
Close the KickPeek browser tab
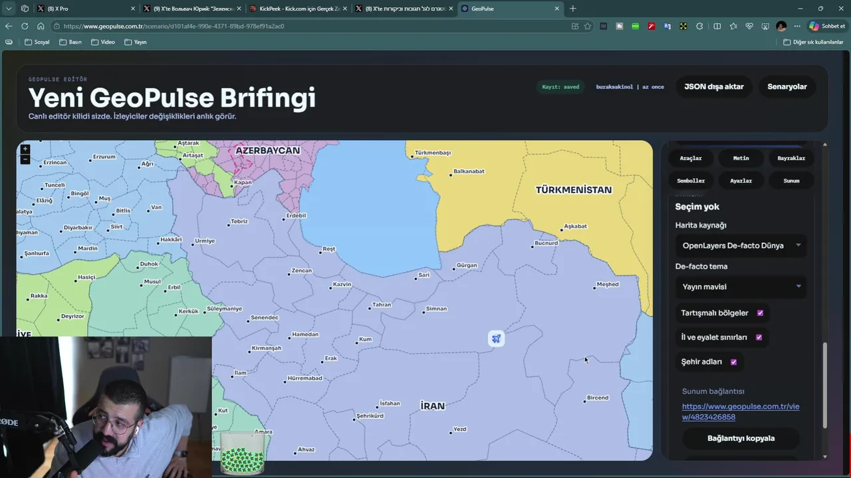(345, 9)
